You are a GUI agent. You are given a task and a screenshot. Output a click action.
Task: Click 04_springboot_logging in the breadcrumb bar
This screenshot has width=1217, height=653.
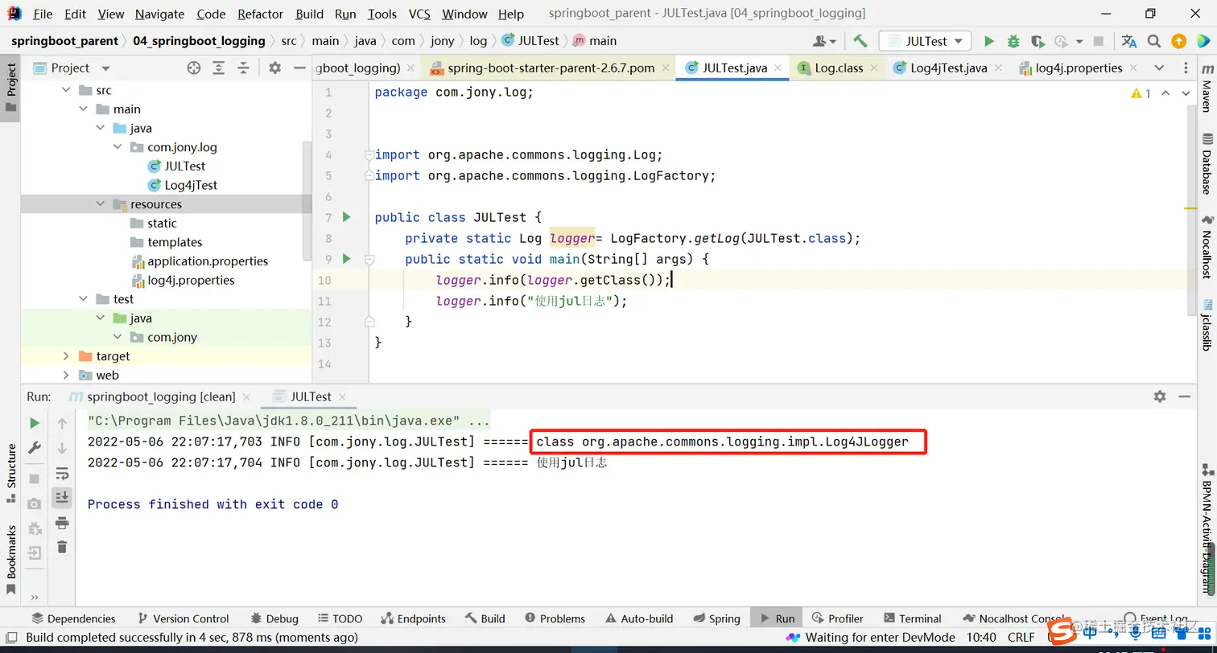coord(199,41)
